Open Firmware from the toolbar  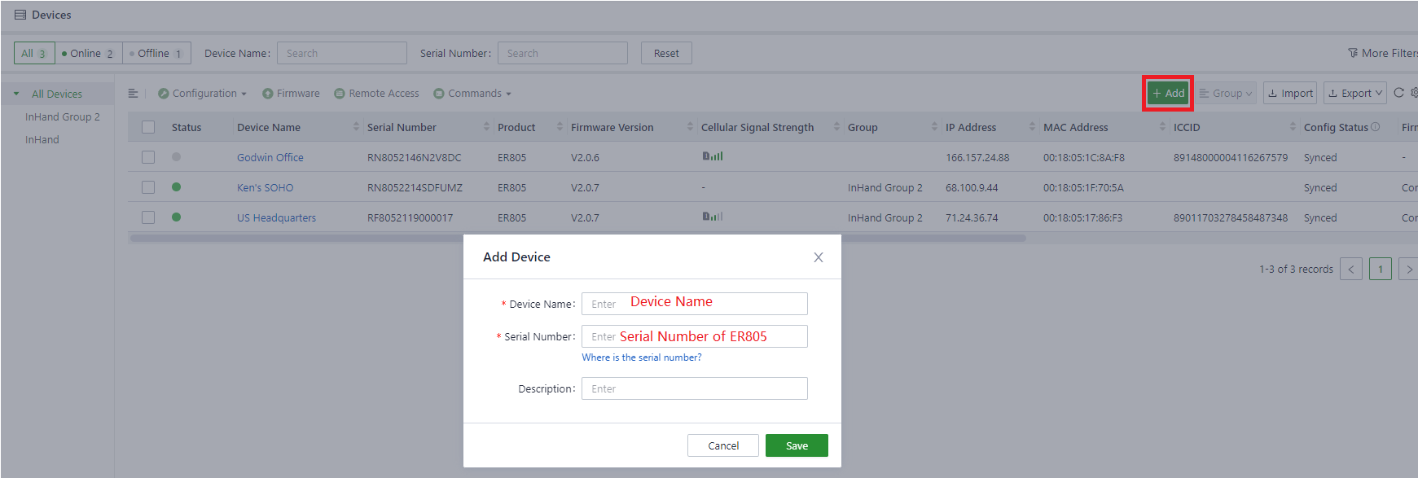coord(291,94)
